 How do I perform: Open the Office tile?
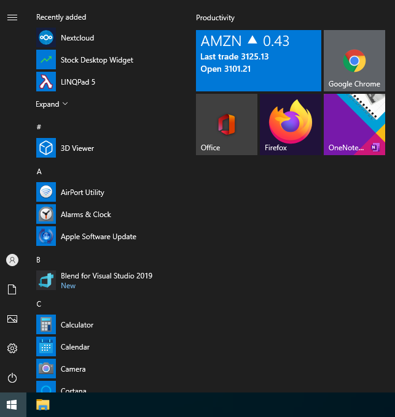point(227,124)
